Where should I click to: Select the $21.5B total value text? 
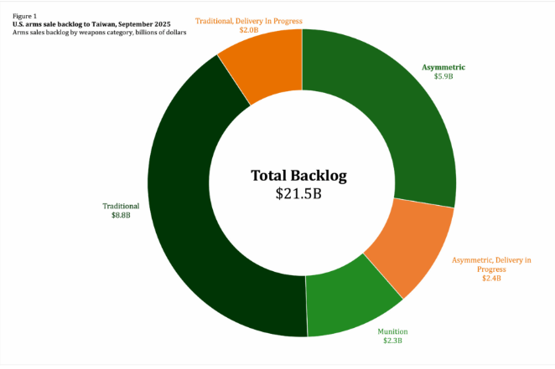click(298, 194)
